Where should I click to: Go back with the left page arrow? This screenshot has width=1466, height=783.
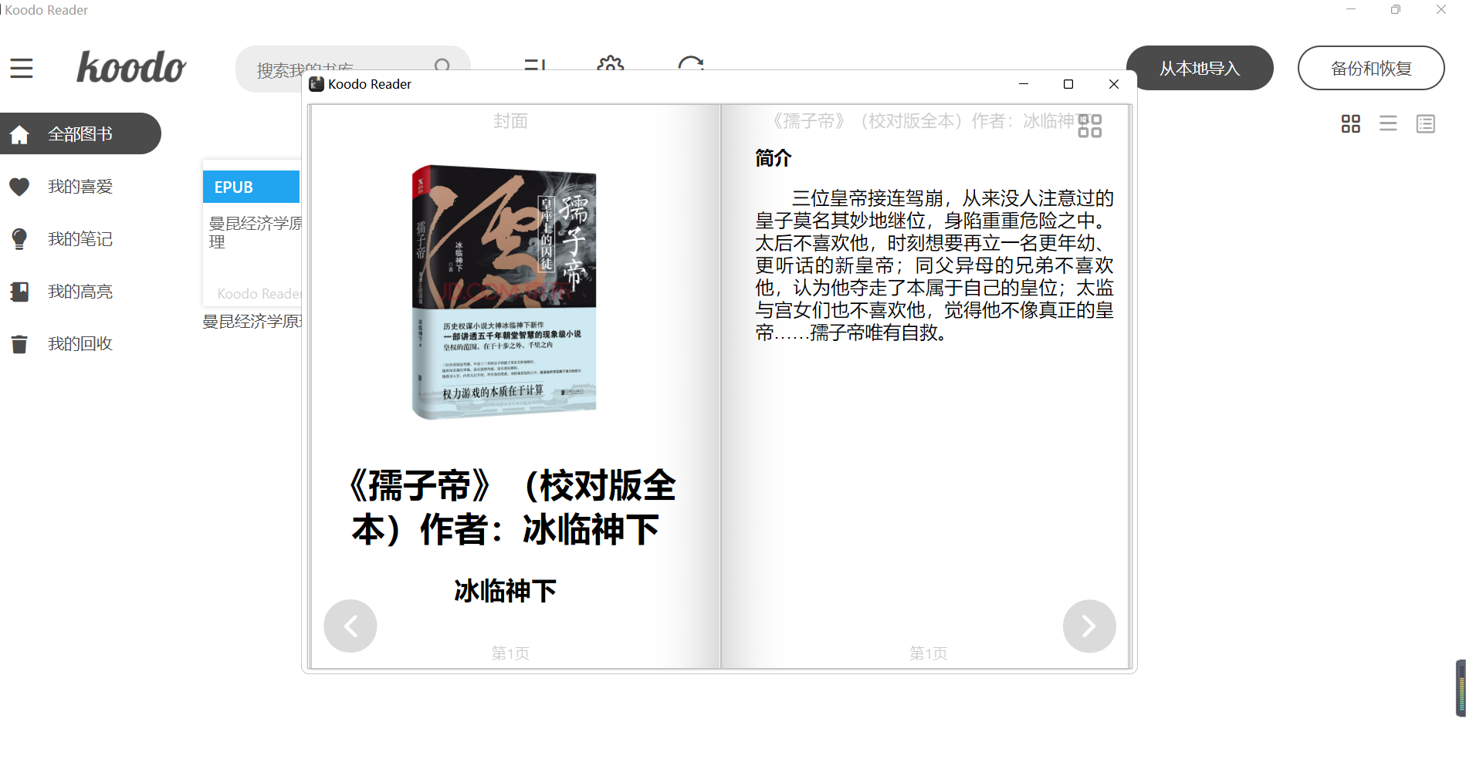tap(350, 626)
